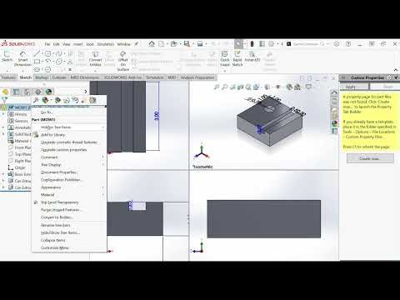Click the Open file icon
Viewport: 400px width, 300px height.
[173, 44]
